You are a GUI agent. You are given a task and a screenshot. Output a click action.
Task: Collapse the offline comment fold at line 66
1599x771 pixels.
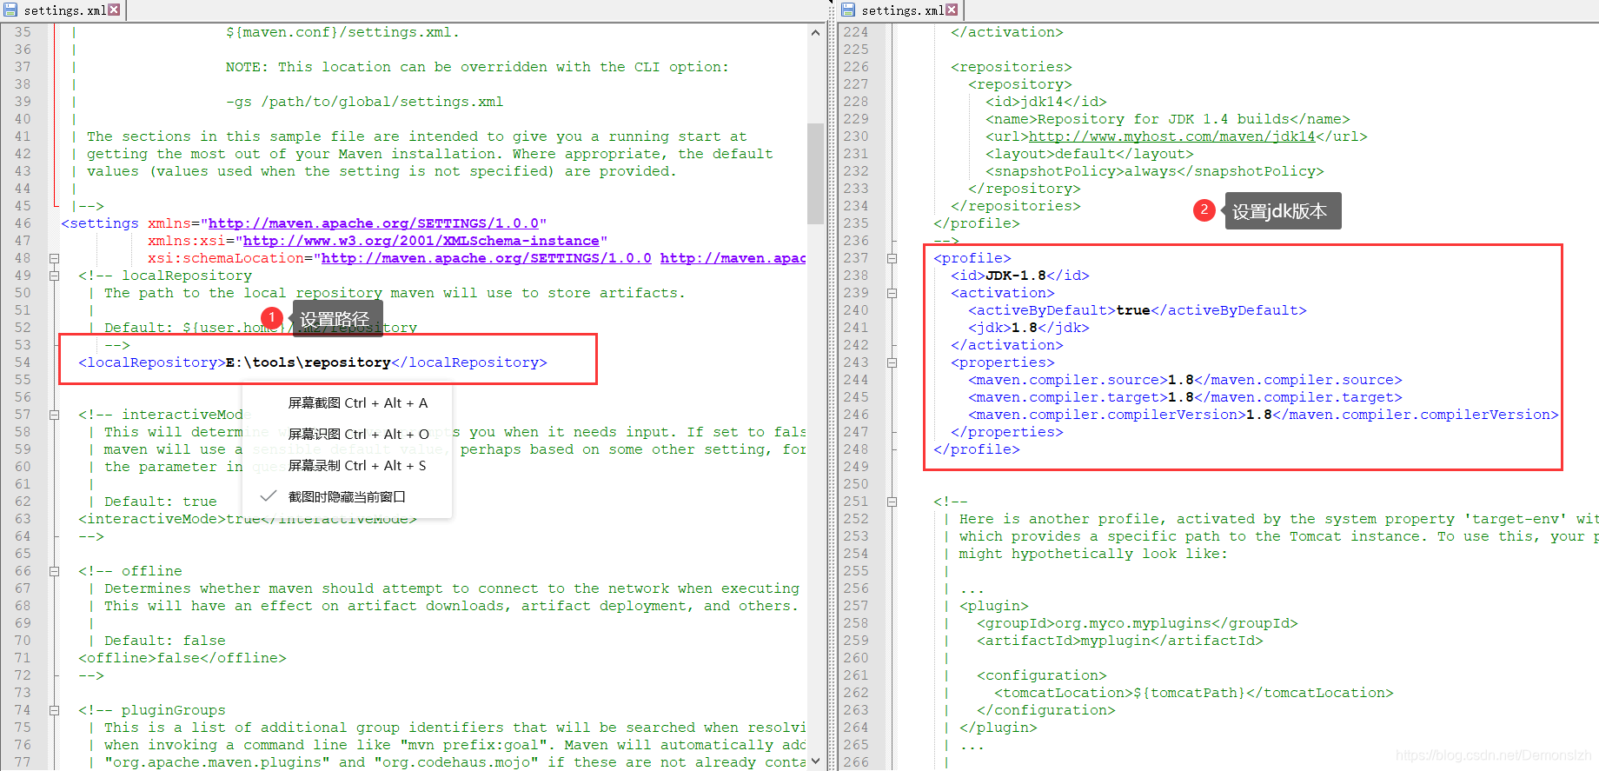(x=54, y=571)
